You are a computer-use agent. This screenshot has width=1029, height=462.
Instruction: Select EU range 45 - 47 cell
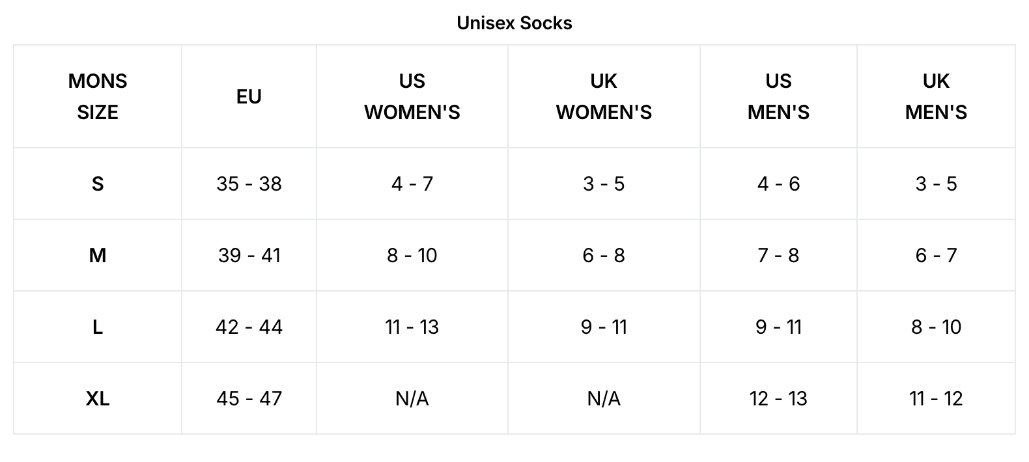(x=249, y=398)
